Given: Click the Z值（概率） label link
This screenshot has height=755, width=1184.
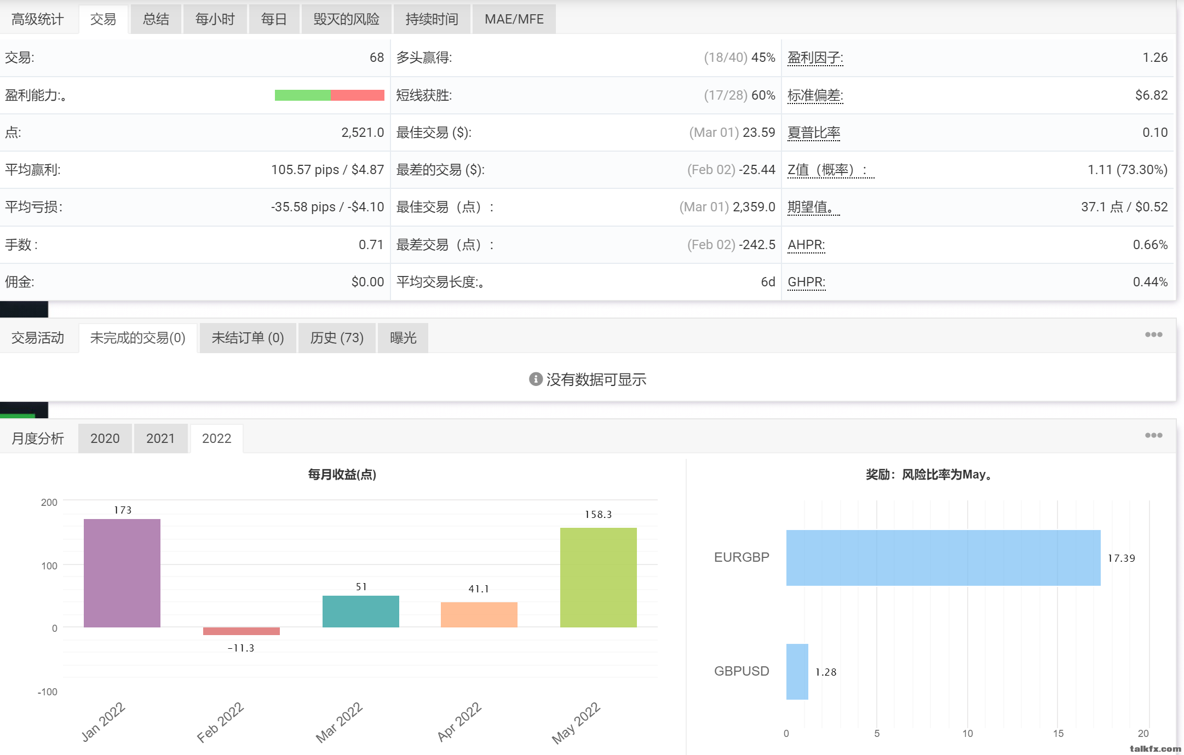Looking at the screenshot, I should click(x=831, y=170).
